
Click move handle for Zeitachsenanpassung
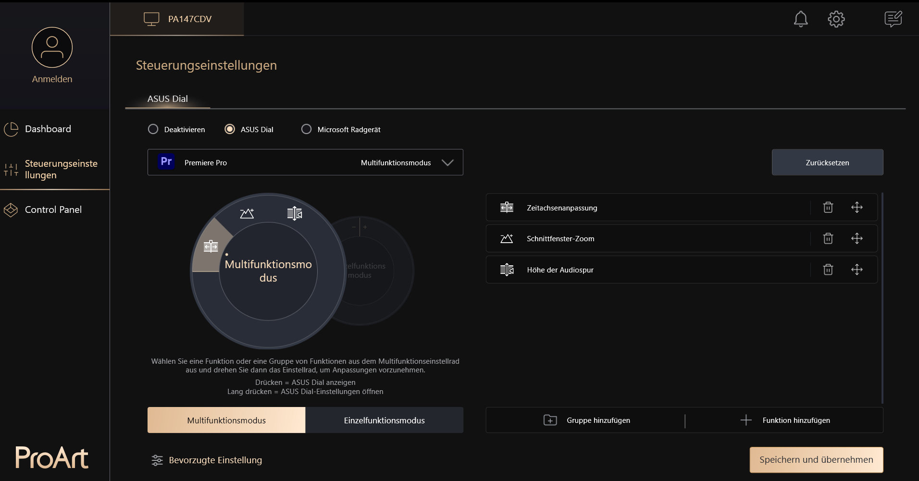[857, 208]
